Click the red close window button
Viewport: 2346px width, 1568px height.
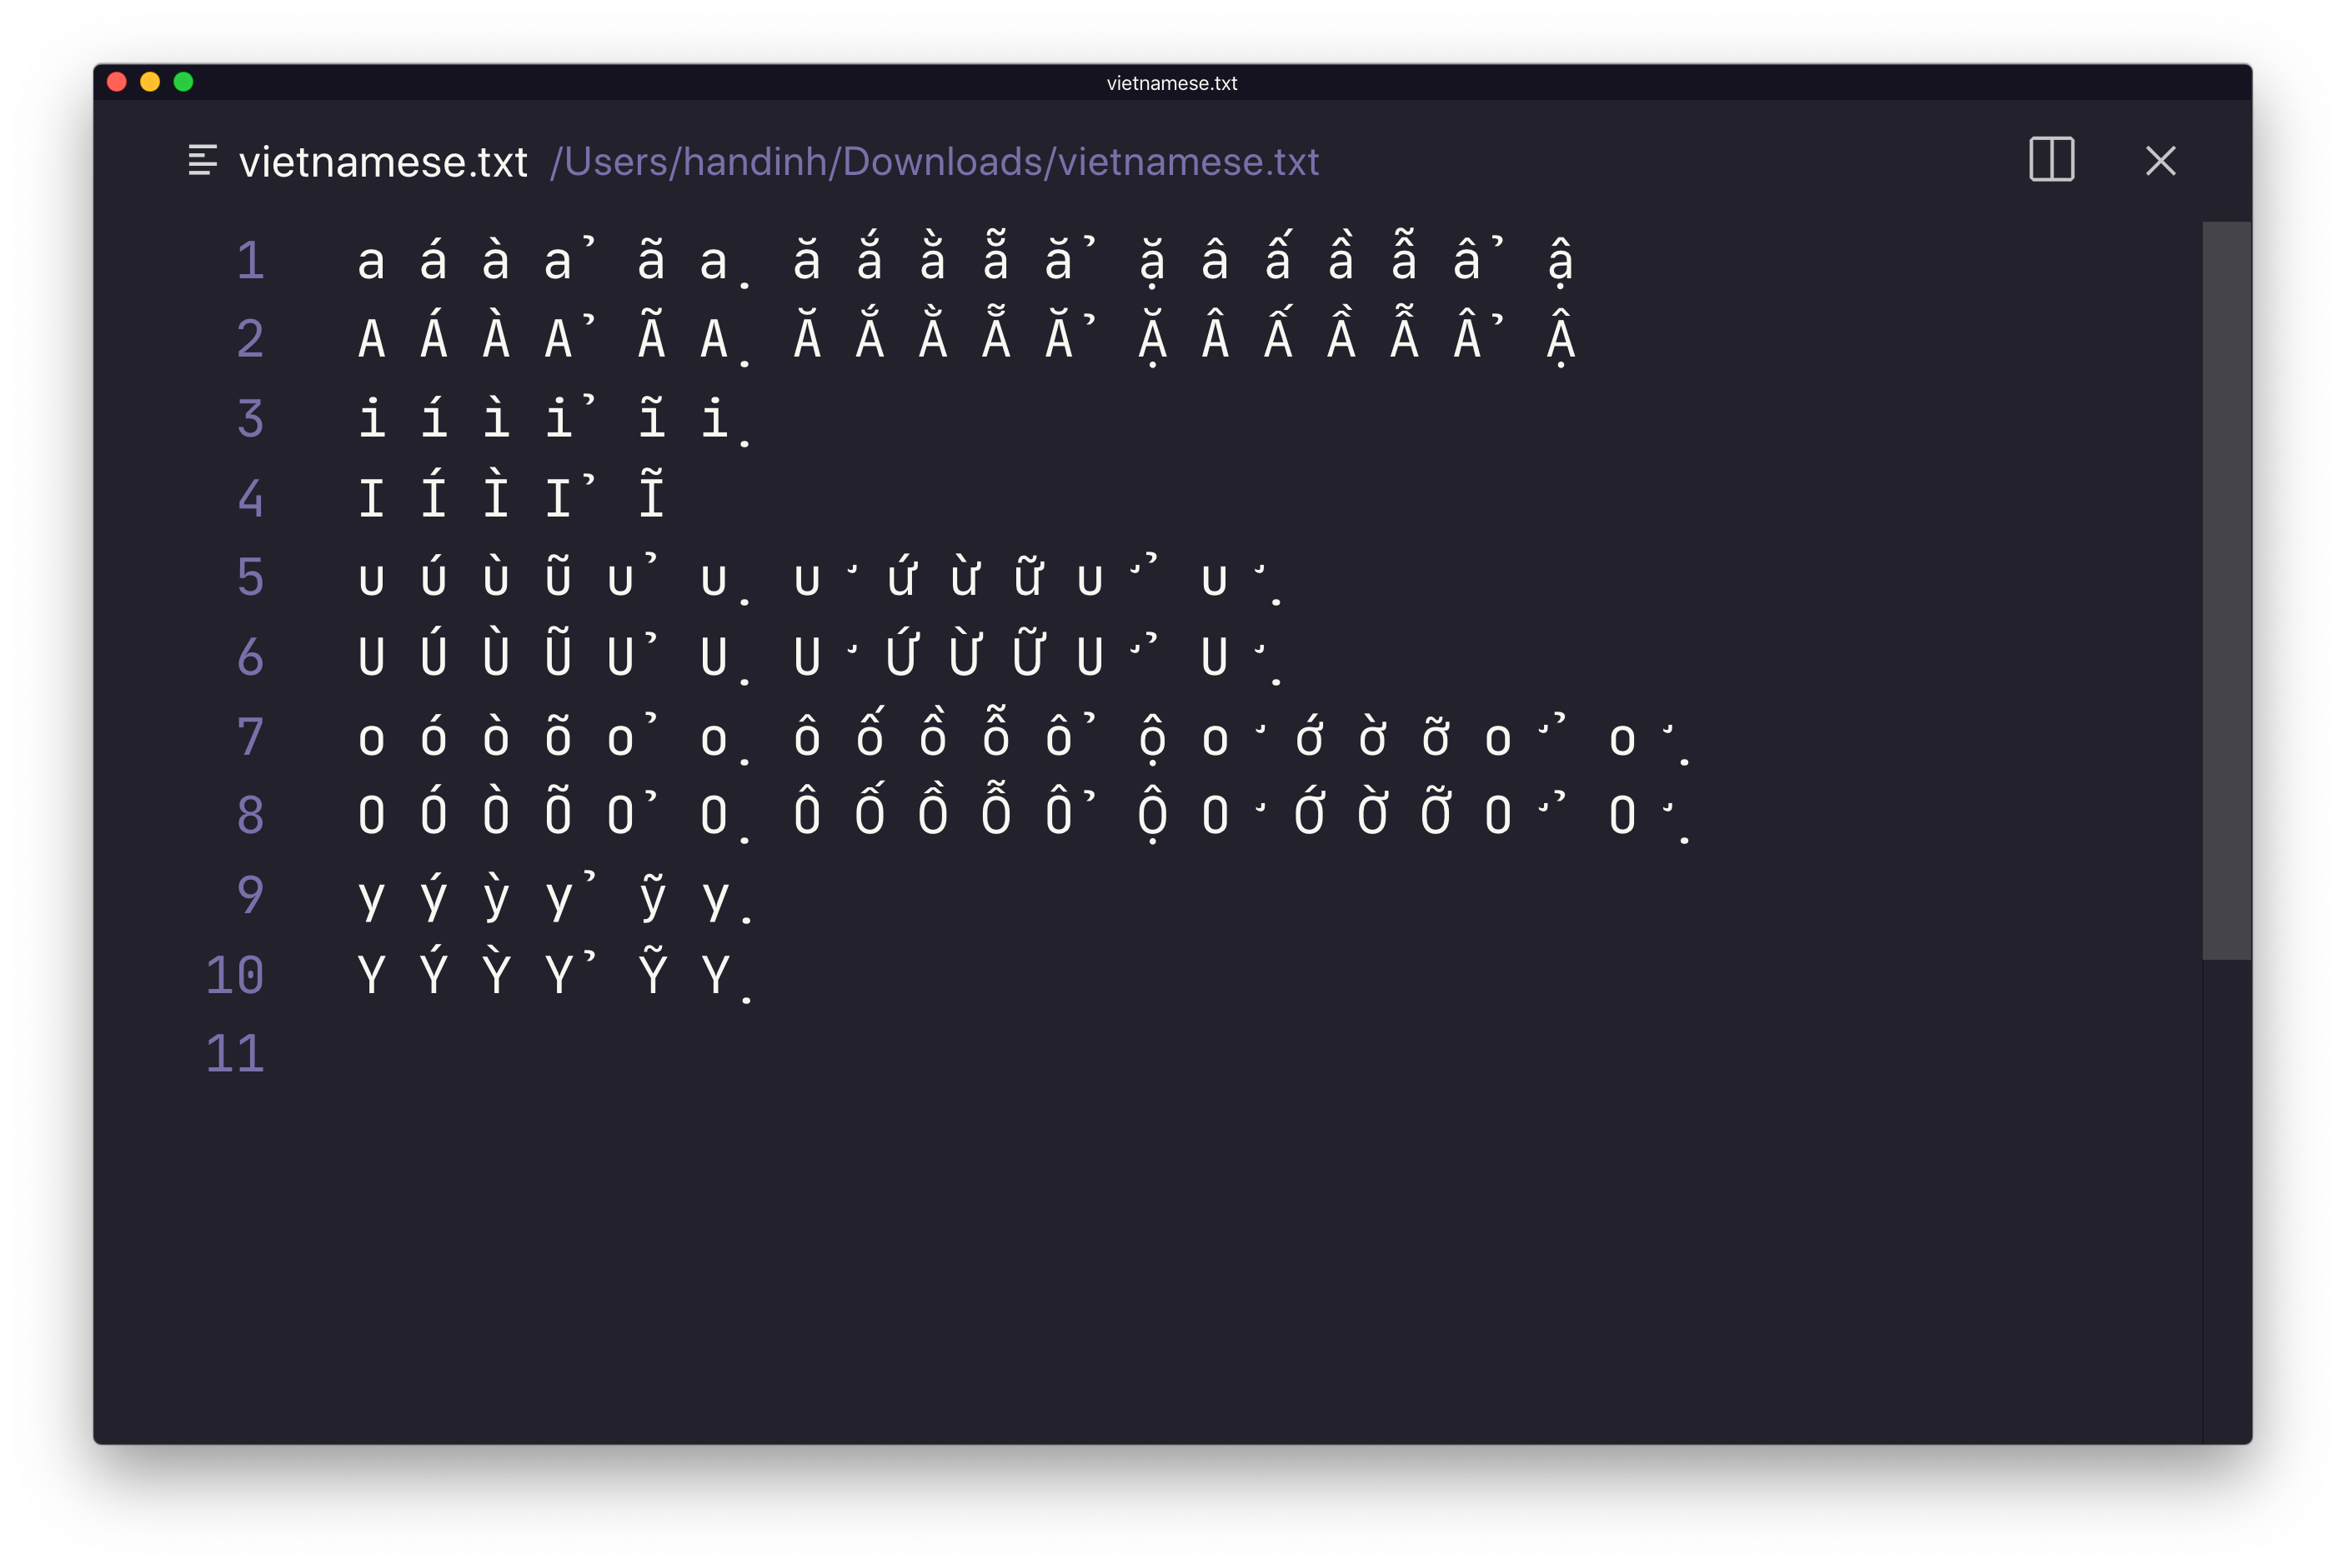(117, 82)
